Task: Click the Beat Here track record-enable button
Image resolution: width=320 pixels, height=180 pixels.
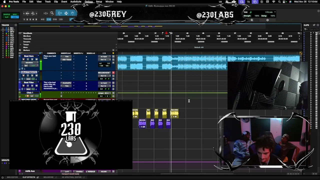Action: click(x=23, y=59)
